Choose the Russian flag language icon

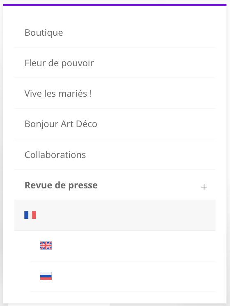[46, 276]
